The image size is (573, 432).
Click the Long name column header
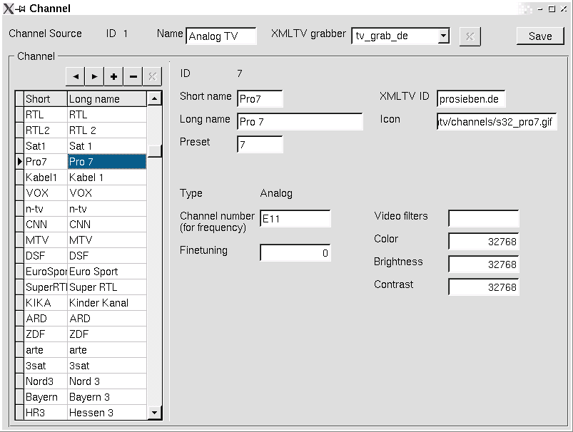pos(106,99)
